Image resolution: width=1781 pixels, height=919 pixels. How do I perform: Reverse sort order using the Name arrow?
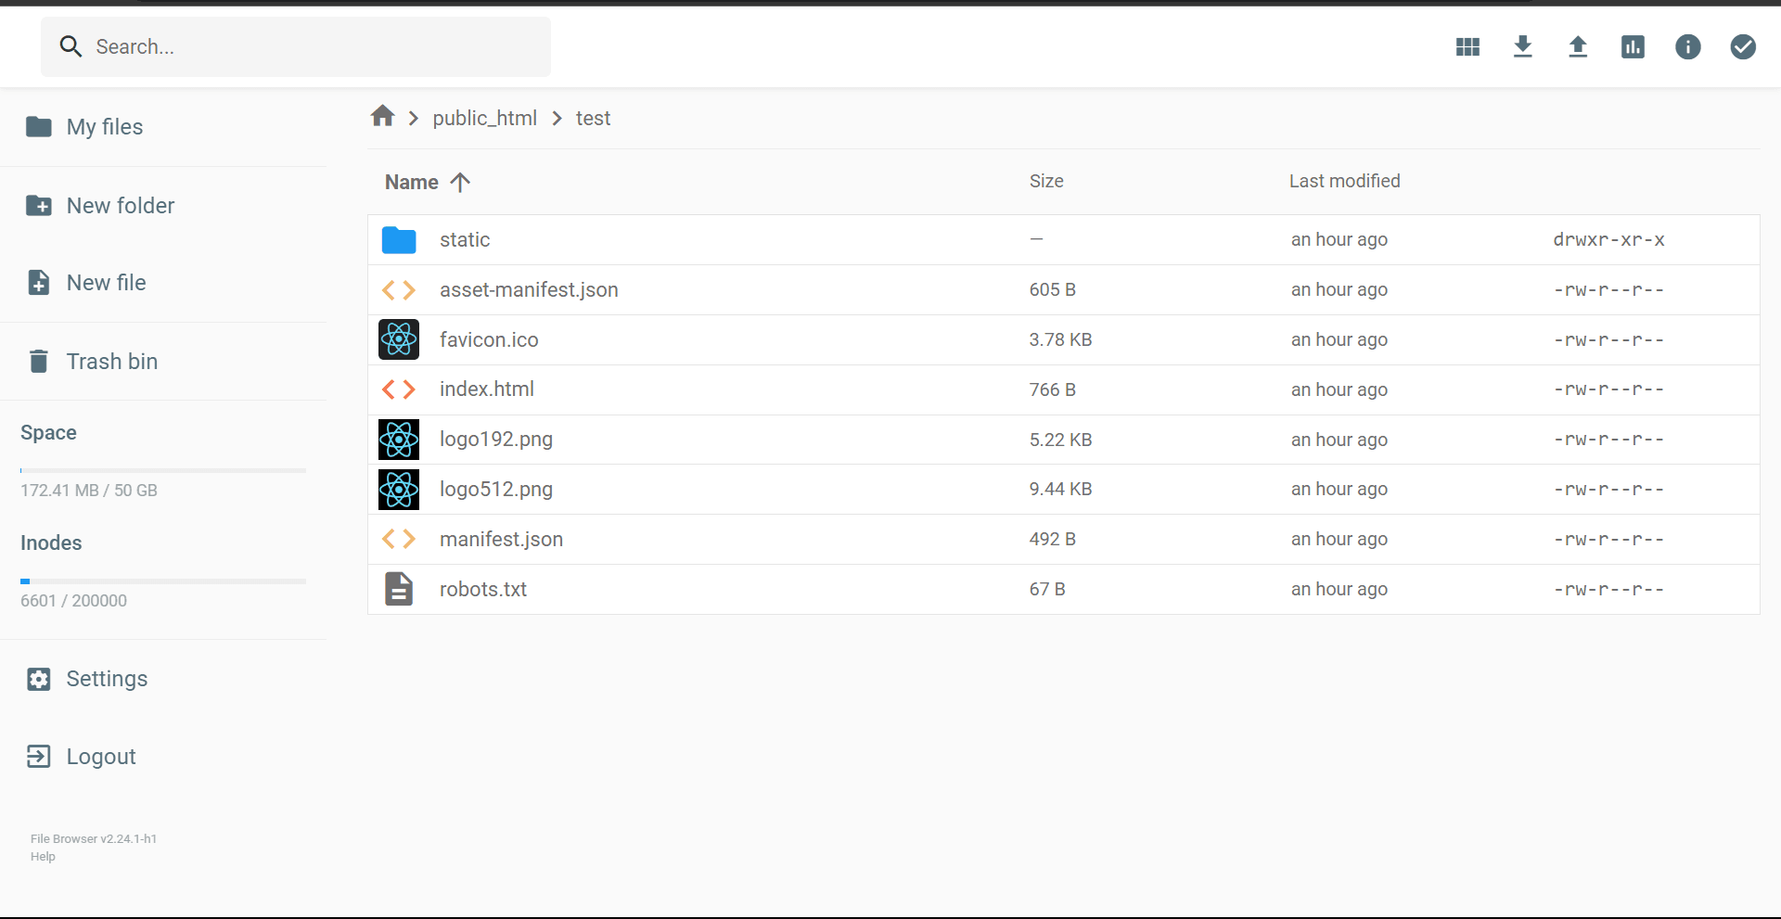[x=461, y=182]
